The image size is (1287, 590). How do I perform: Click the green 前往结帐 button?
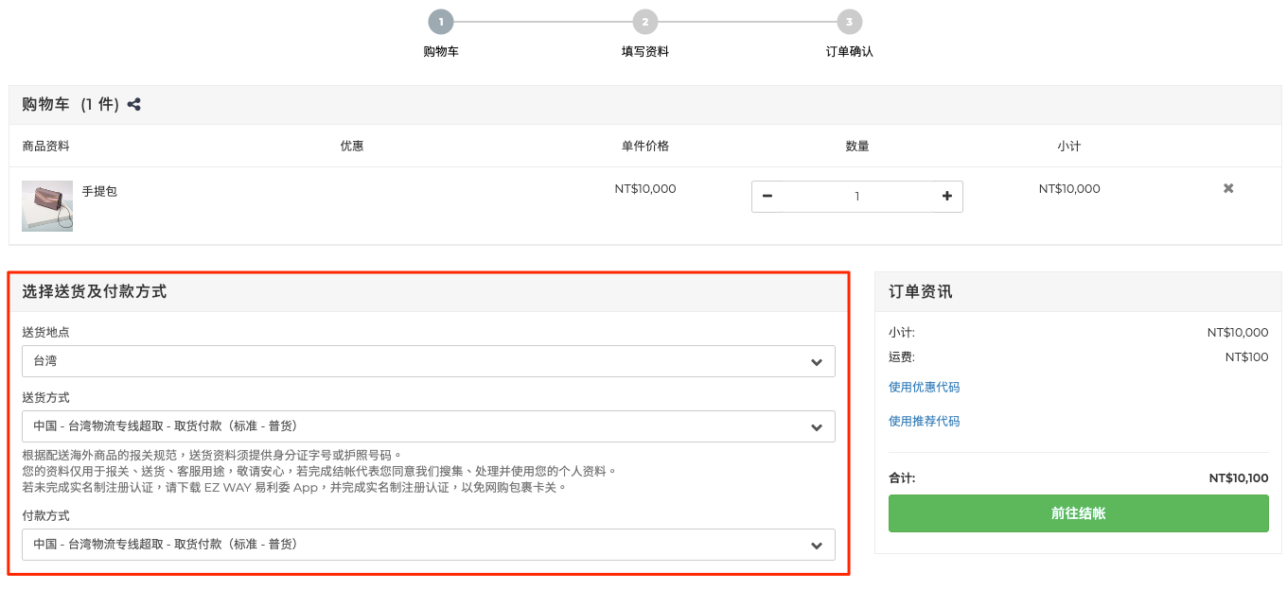1078,513
